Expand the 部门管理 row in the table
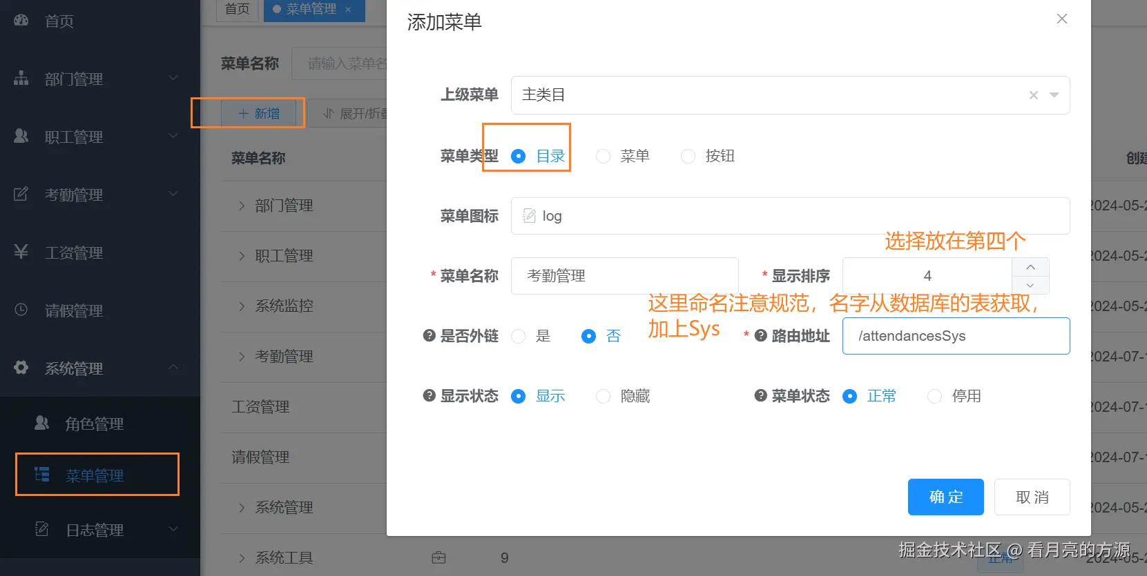Viewport: 1147px width, 576px height. tap(242, 206)
